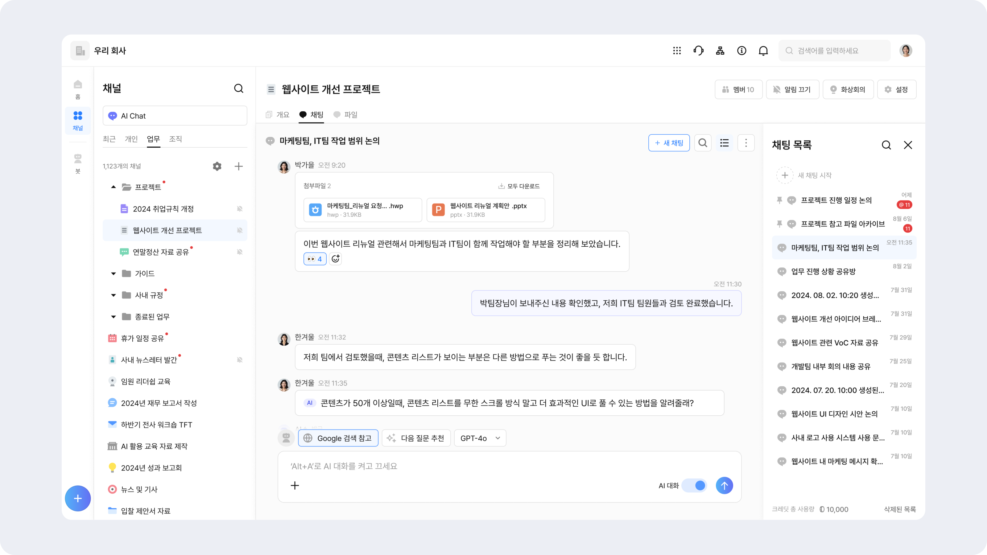Image resolution: width=987 pixels, height=555 pixels.
Task: Send message with the arrow button
Action: [x=724, y=486]
